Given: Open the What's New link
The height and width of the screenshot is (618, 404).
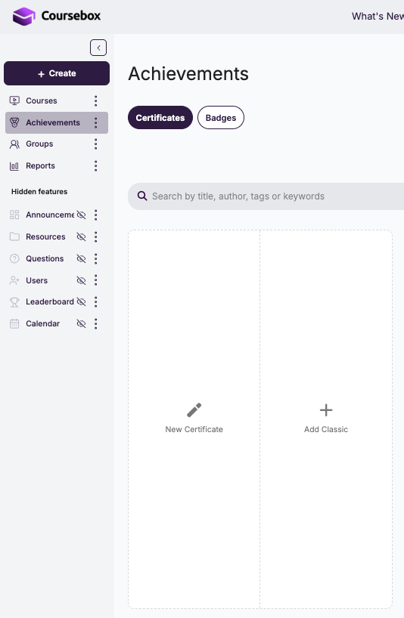Looking at the screenshot, I should [x=378, y=16].
